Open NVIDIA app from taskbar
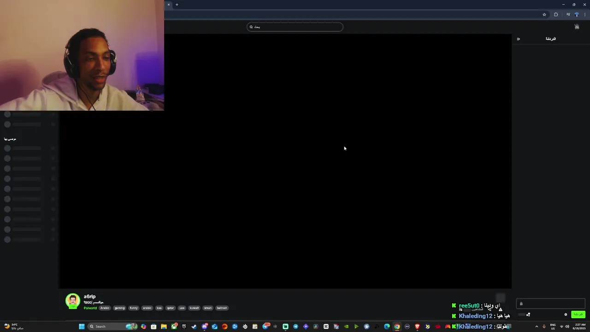Image resolution: width=590 pixels, height=332 pixels. tap(346, 326)
